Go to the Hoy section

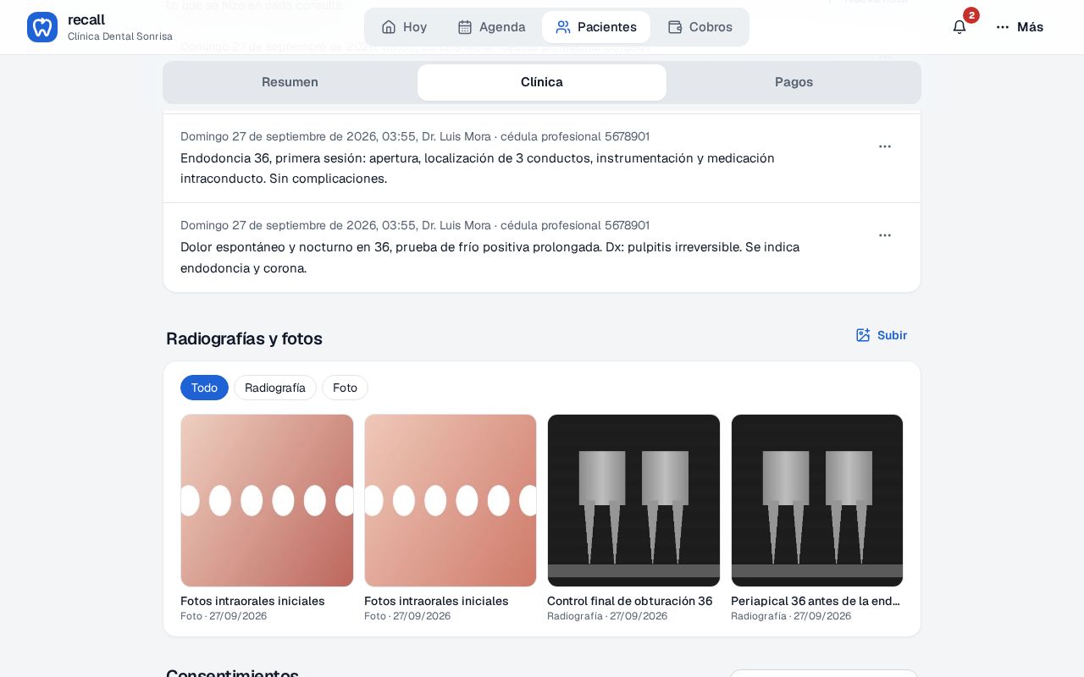point(404,27)
